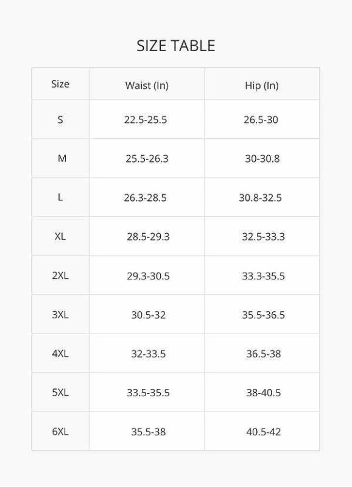Click waist value 22.5-25.5
This screenshot has width=352, height=487.
(146, 119)
